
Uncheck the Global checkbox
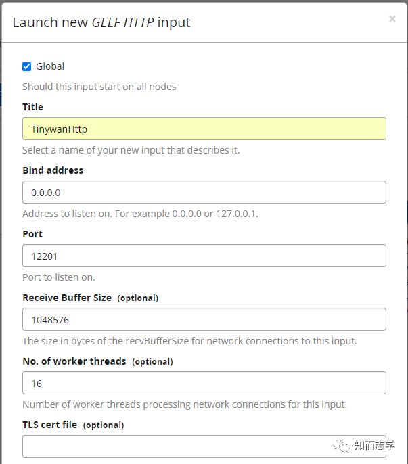27,66
